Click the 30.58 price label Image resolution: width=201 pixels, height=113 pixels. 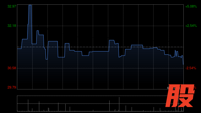pos(12,68)
